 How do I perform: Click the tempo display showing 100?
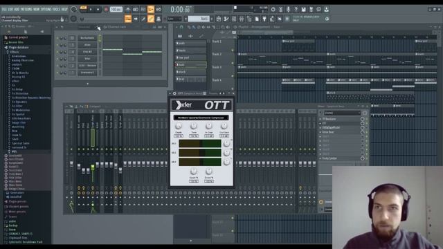click(x=116, y=9)
